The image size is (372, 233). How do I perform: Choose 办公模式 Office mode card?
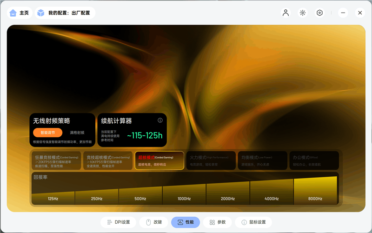point(314,160)
